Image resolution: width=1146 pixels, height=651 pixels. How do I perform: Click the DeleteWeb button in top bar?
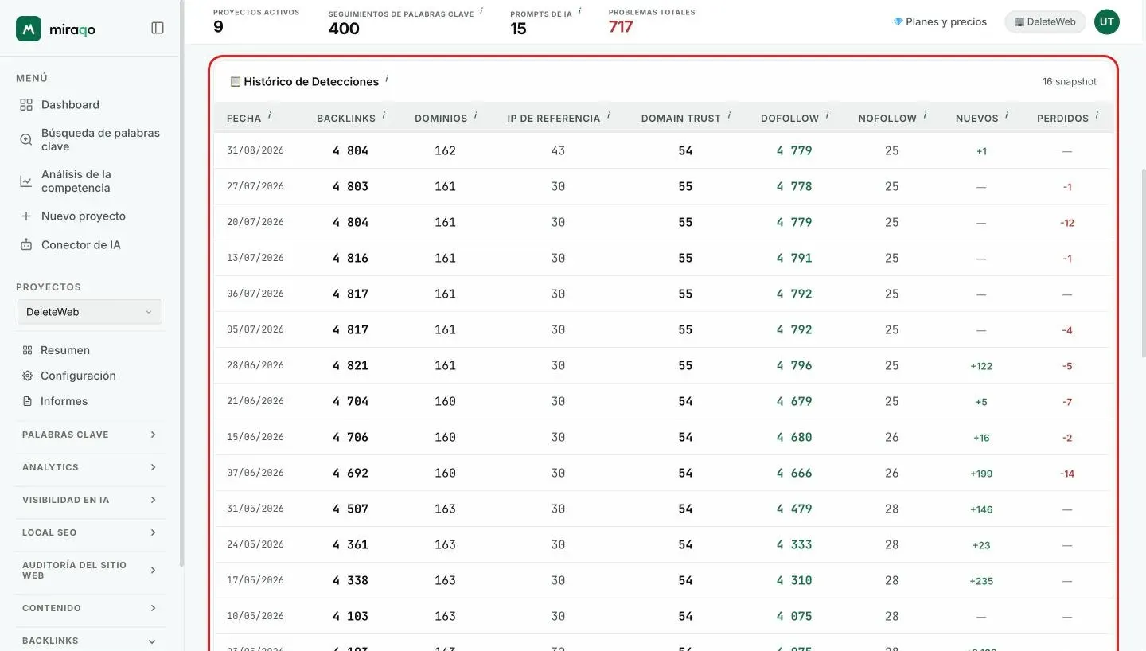(1046, 22)
